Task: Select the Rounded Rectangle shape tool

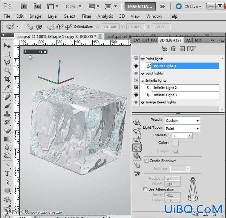Action: pyautogui.click(x=7, y=190)
